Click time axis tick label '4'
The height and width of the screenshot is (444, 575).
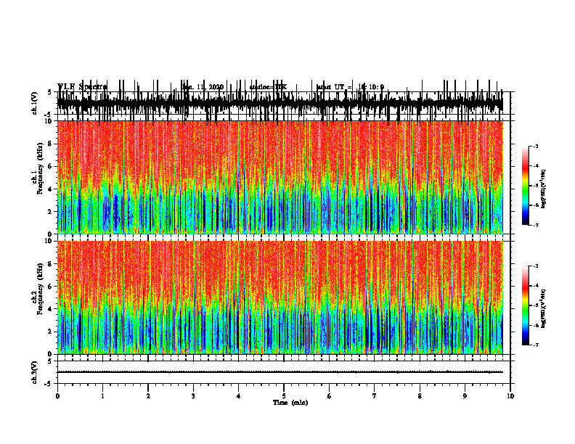238,396
